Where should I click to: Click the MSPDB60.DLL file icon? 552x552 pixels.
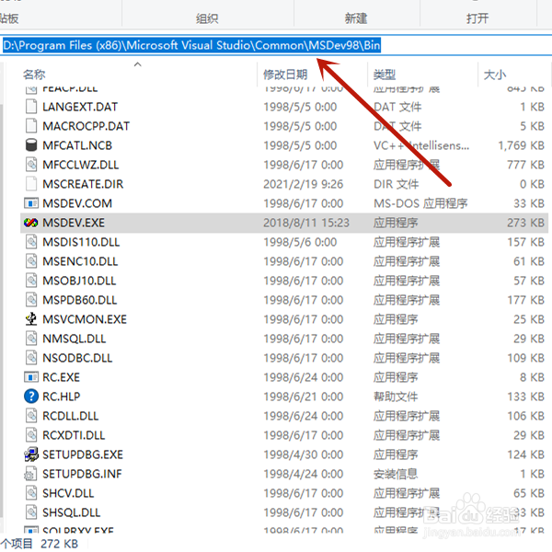(x=31, y=300)
